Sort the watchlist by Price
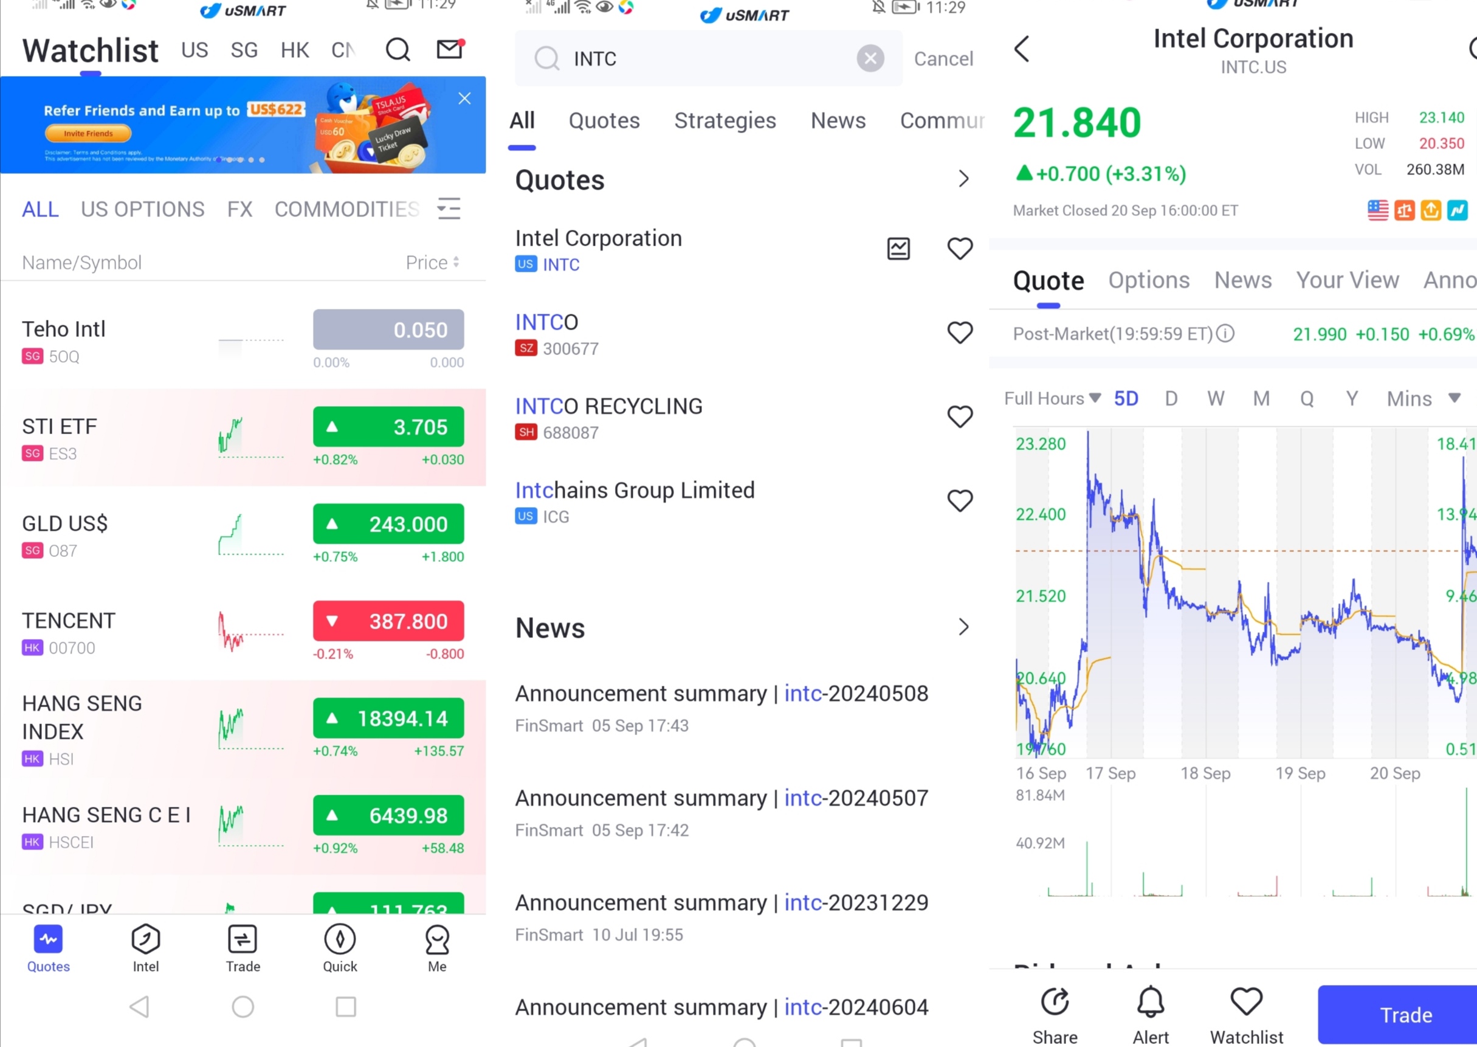Screen dimensions: 1477x1047 tap(432, 263)
